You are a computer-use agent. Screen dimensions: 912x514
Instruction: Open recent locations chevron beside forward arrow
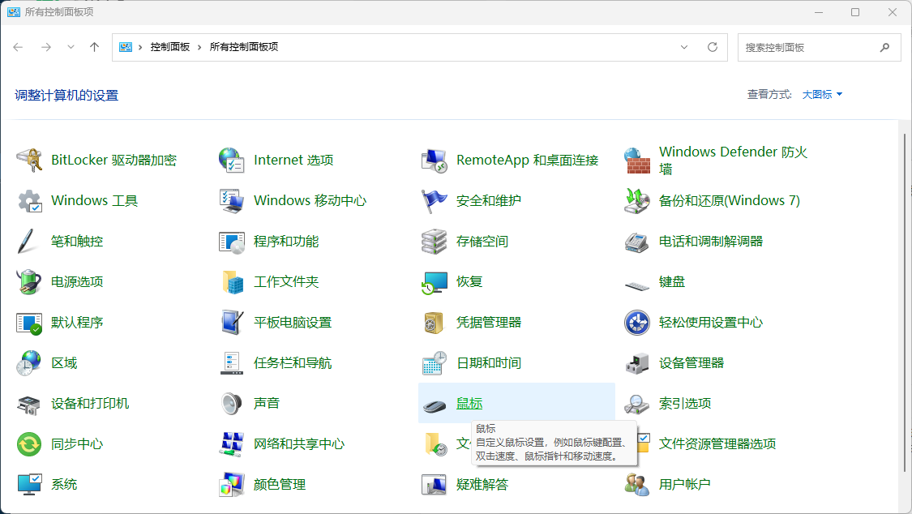click(x=71, y=47)
